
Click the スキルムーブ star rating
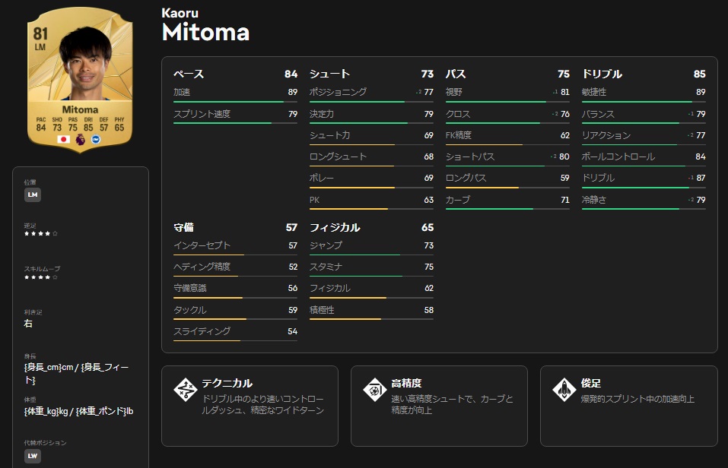(x=41, y=277)
